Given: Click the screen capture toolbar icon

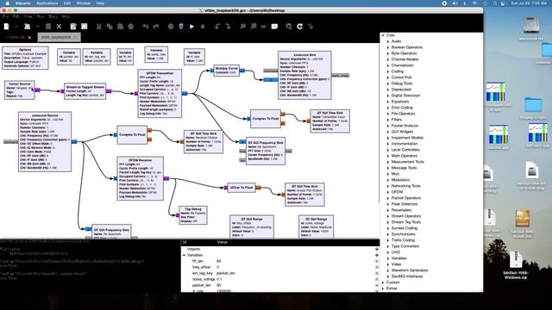Looking at the screenshot, I should pos(85,27).
